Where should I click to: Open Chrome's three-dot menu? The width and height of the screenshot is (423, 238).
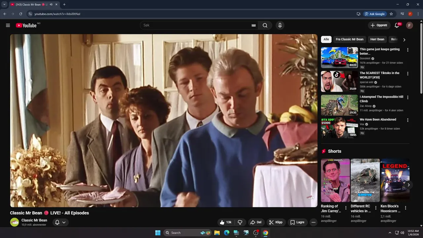(418, 14)
